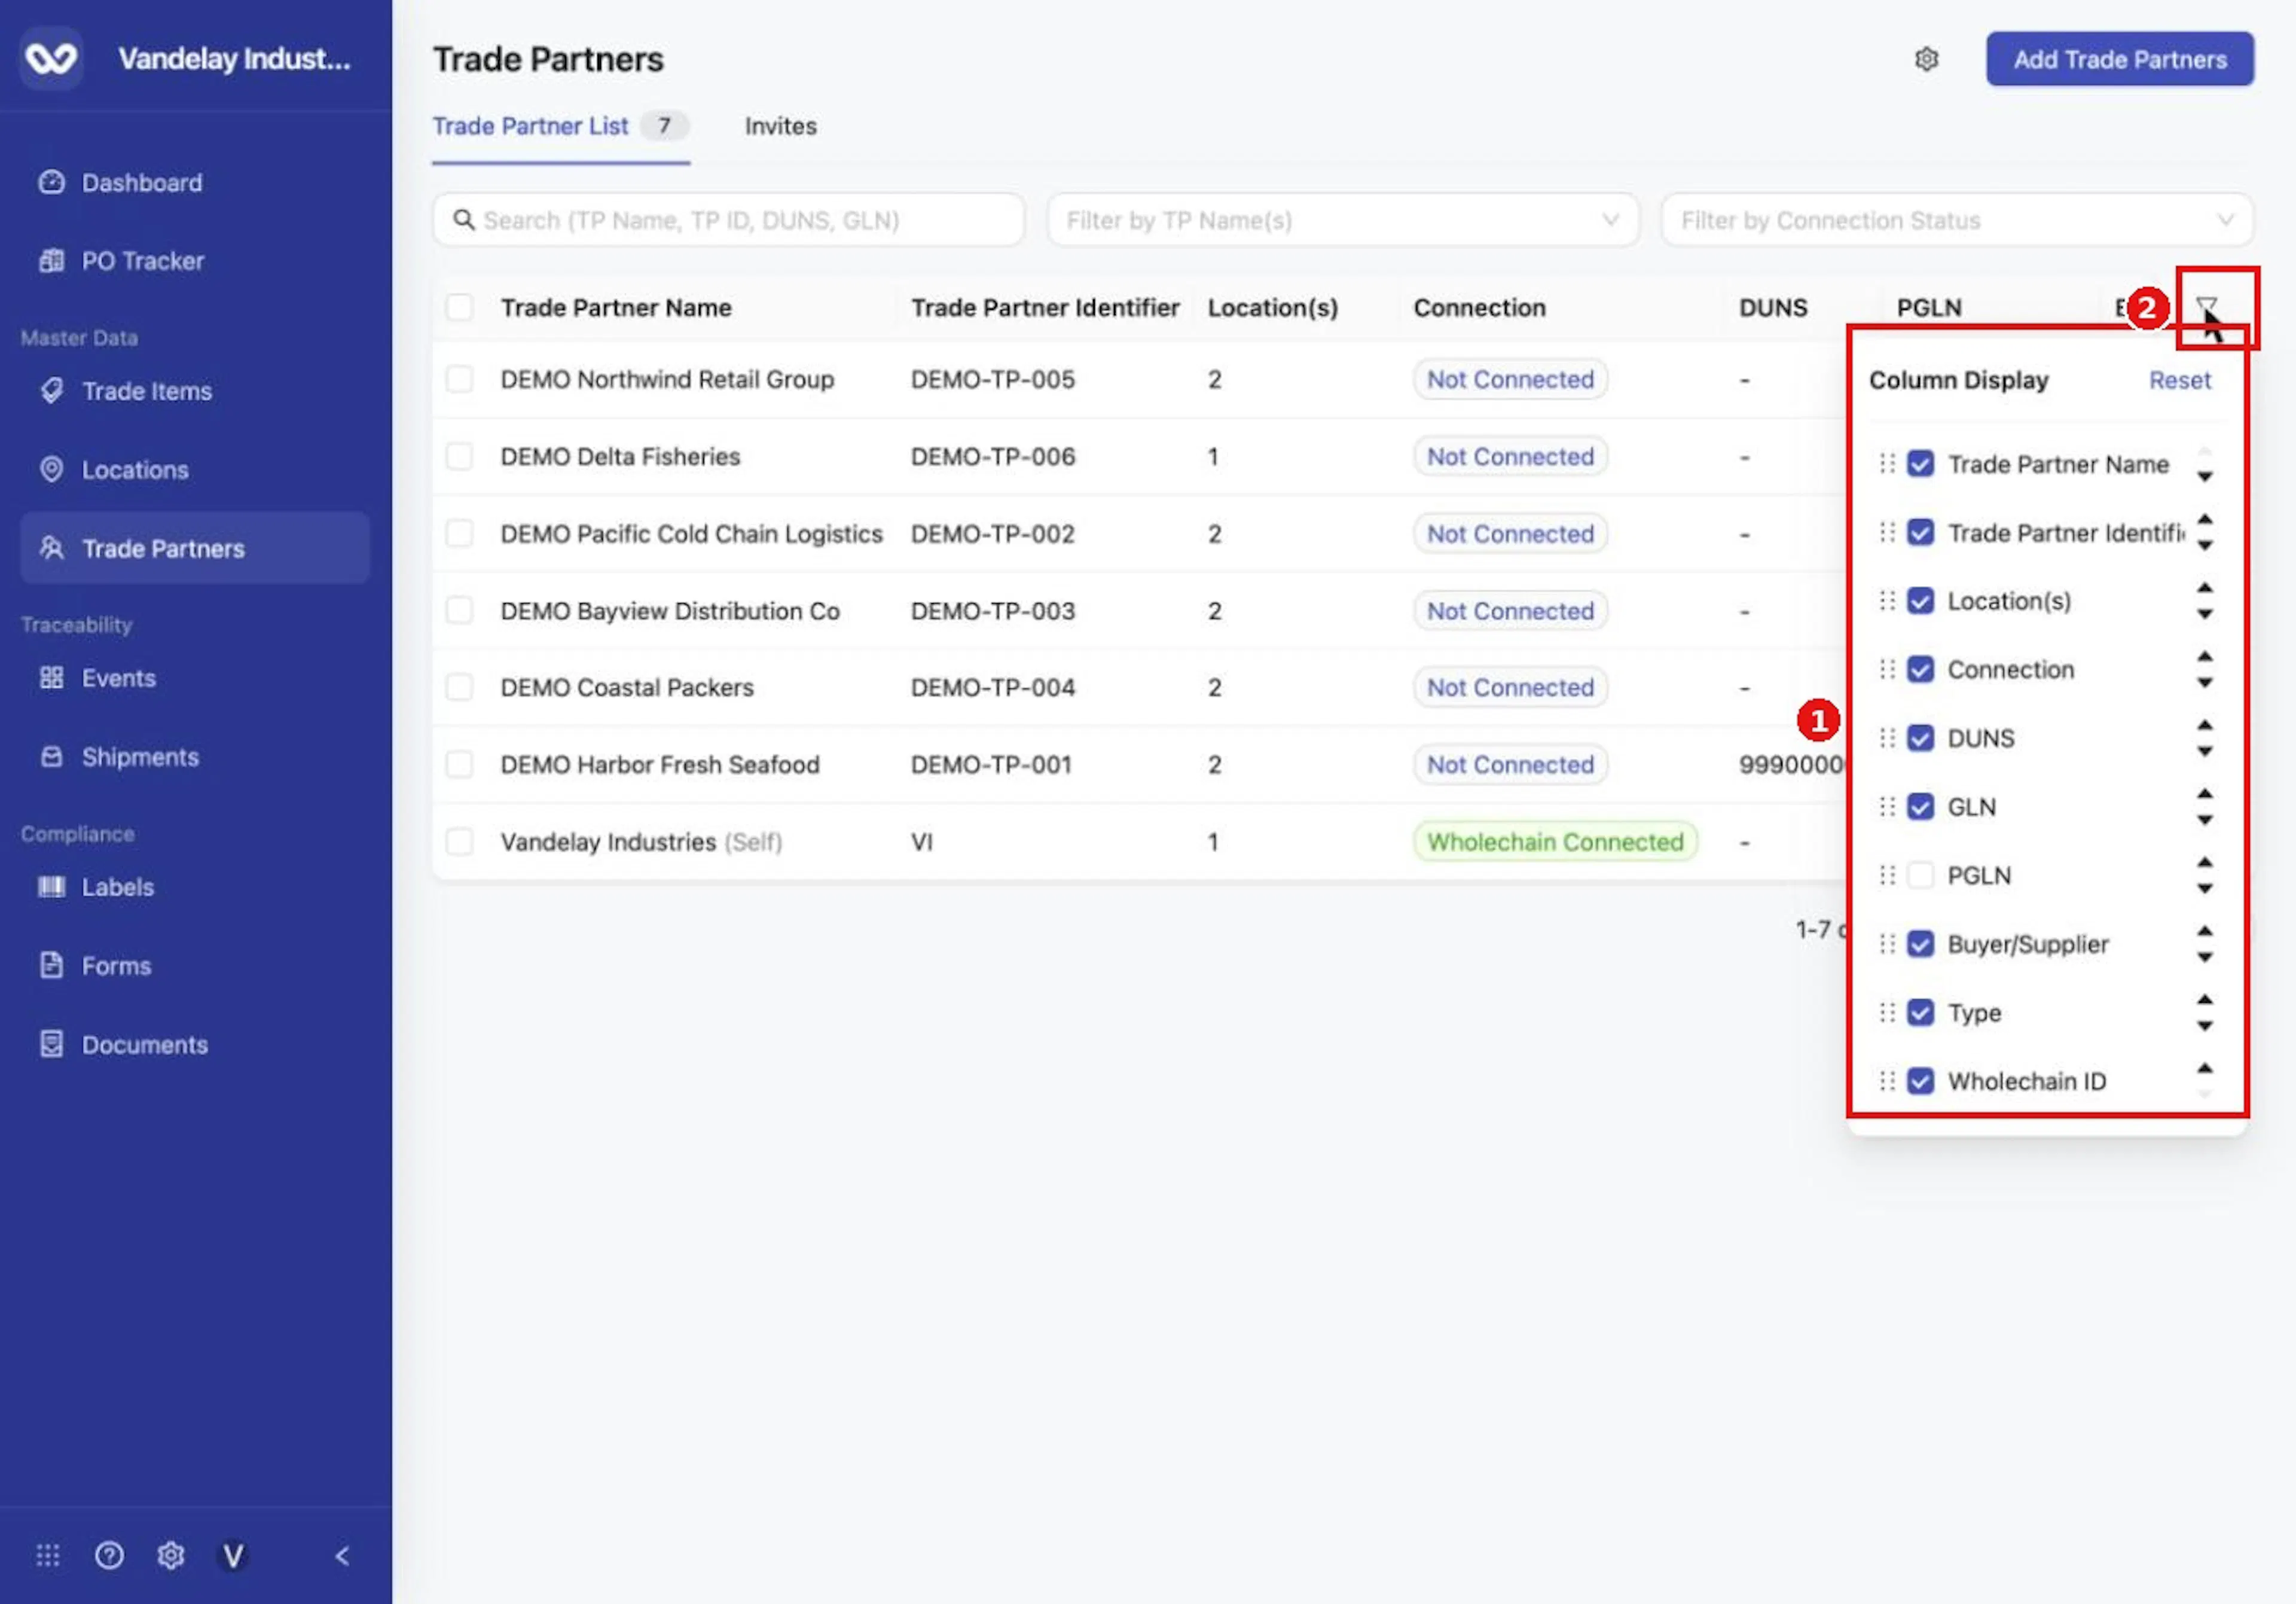Image resolution: width=2296 pixels, height=1604 pixels.
Task: Open Filter by Connection Status dropdown
Action: point(1956,219)
